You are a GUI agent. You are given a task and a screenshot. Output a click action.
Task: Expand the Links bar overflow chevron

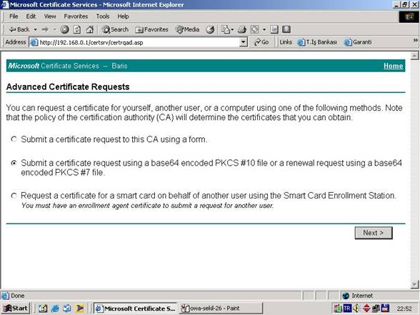[x=416, y=40]
